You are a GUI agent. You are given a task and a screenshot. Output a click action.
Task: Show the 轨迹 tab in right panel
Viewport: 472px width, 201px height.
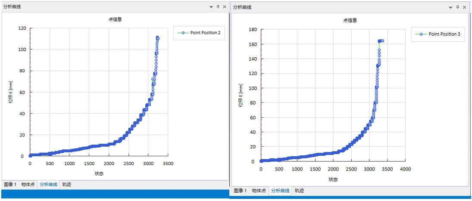(299, 190)
